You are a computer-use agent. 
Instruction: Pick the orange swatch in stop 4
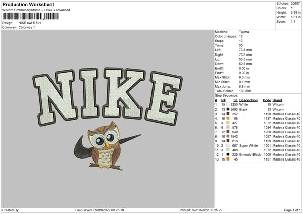(x=228, y=118)
